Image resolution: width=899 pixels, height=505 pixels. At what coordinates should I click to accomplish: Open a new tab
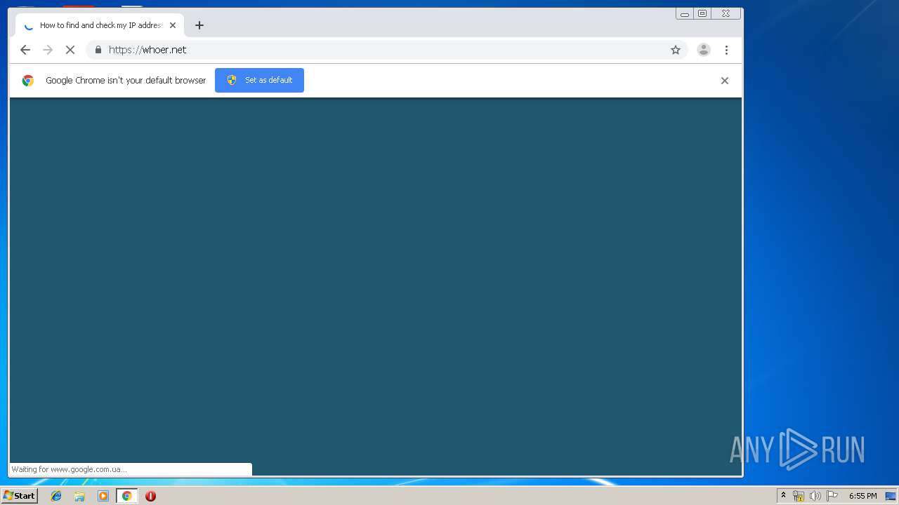coord(199,25)
